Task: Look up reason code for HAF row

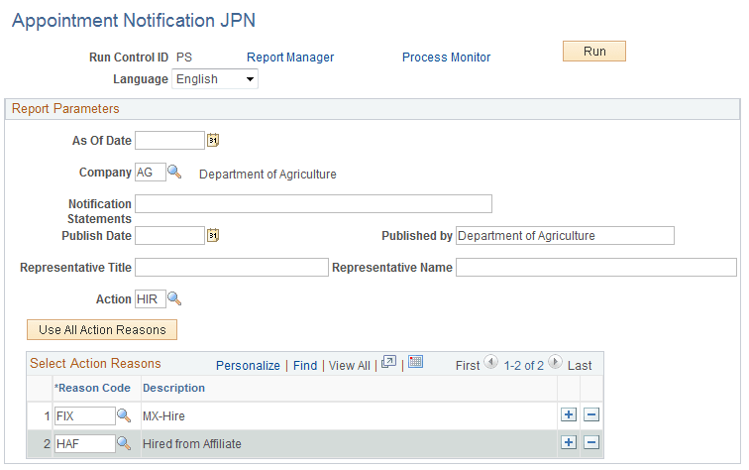Action: [124, 443]
